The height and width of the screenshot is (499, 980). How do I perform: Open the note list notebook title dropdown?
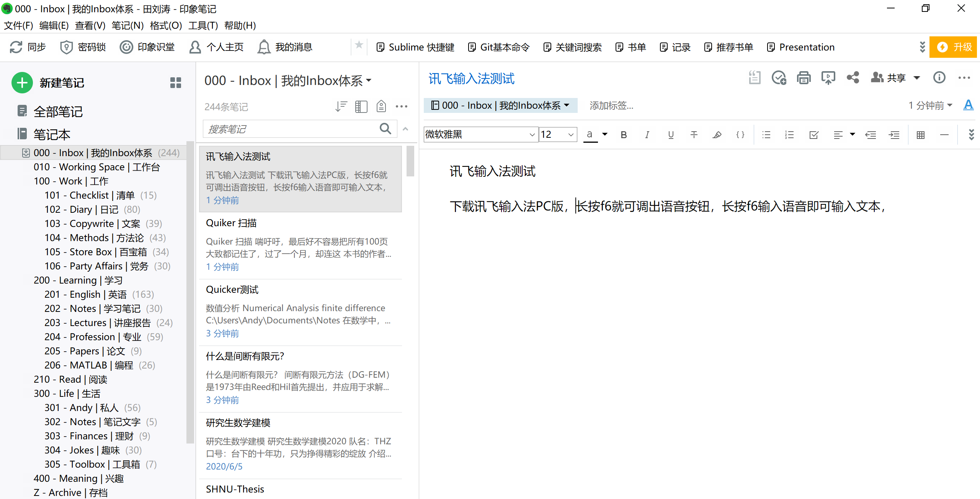[x=287, y=81]
